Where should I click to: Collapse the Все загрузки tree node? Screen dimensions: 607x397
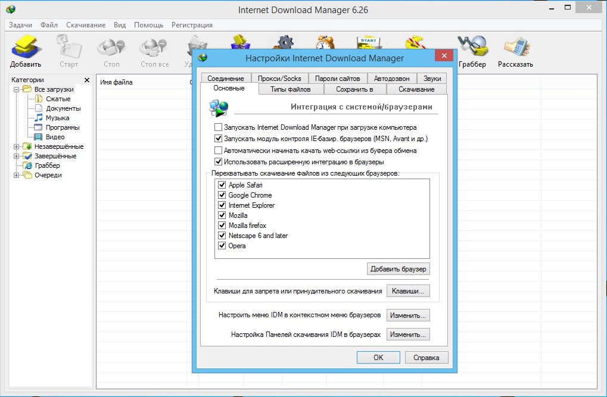pyautogui.click(x=16, y=89)
